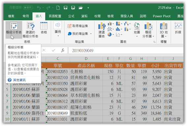Save the workbook with floppy icon
The width and height of the screenshot is (187, 126).
click(x=66, y=8)
